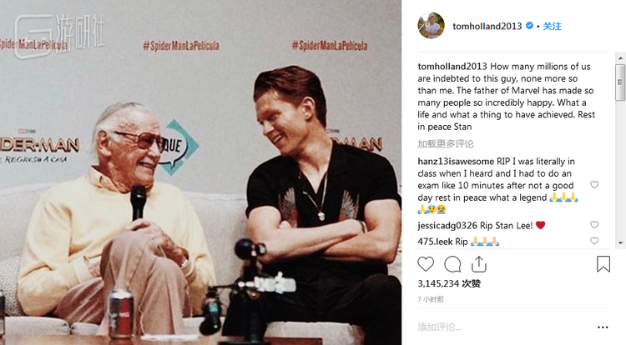Click the 添加评论 comment input field
Screen dimensions: 626x345
coord(501,326)
